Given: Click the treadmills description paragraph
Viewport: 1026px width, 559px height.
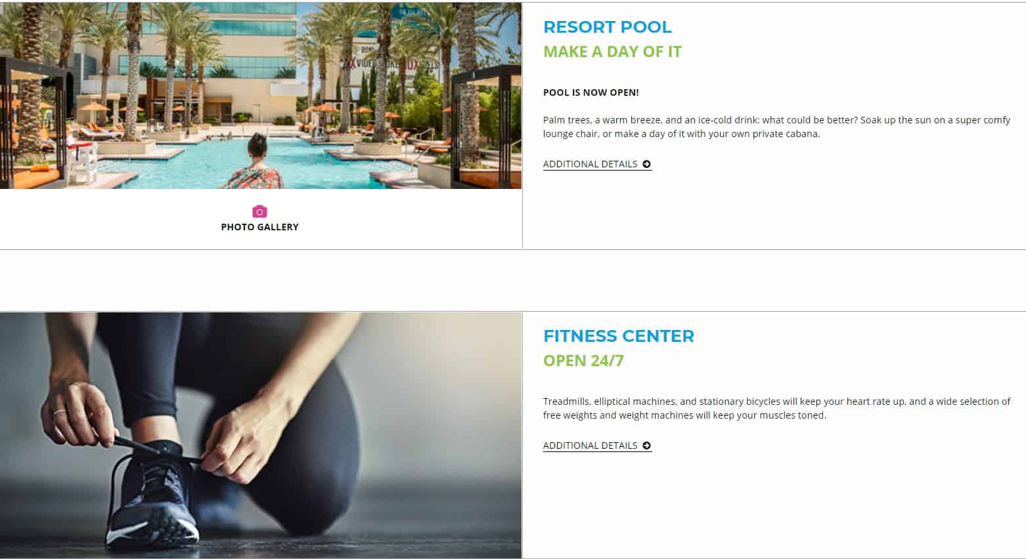Looking at the screenshot, I should click(x=776, y=408).
